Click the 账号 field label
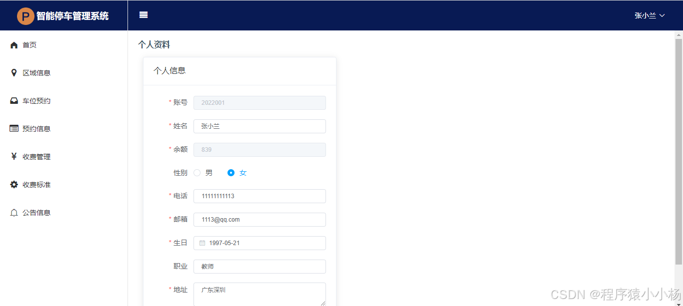This screenshot has height=306, width=683. (180, 102)
